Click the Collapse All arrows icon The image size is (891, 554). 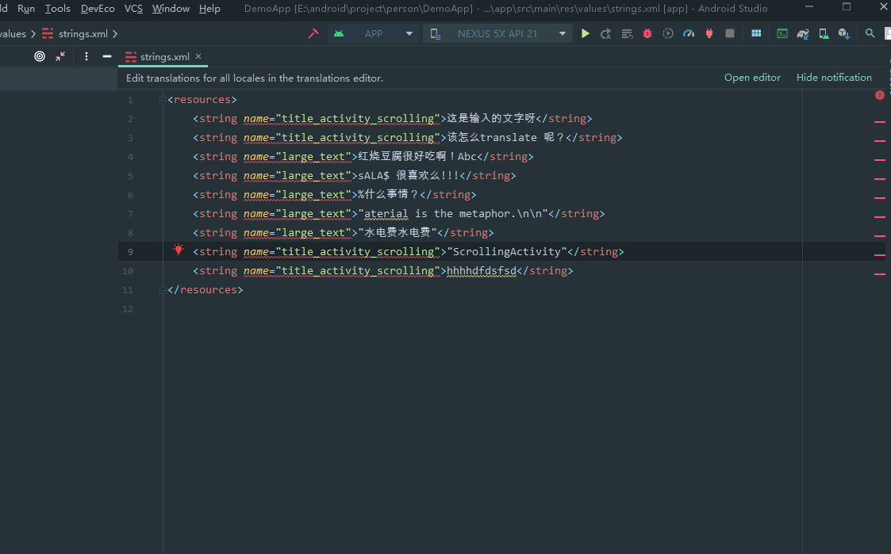pyautogui.click(x=60, y=56)
